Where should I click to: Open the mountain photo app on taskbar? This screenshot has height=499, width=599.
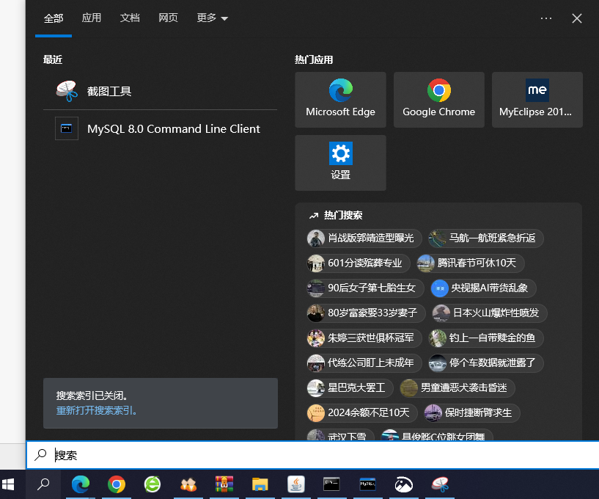[404, 484]
